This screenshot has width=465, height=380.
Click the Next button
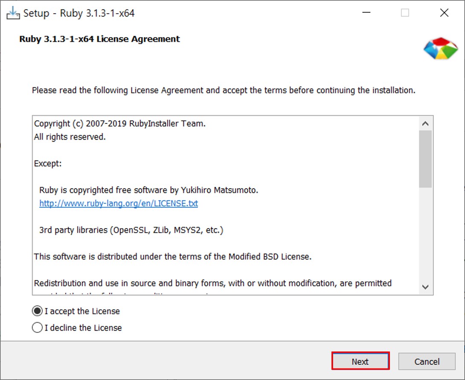[360, 361]
